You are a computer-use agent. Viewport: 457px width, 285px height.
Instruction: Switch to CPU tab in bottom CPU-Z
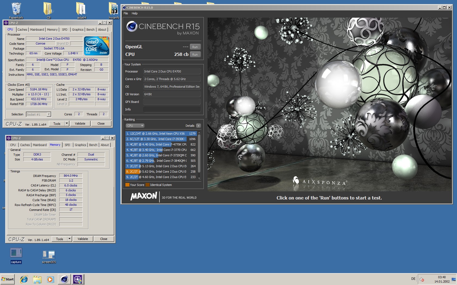tap(13, 145)
